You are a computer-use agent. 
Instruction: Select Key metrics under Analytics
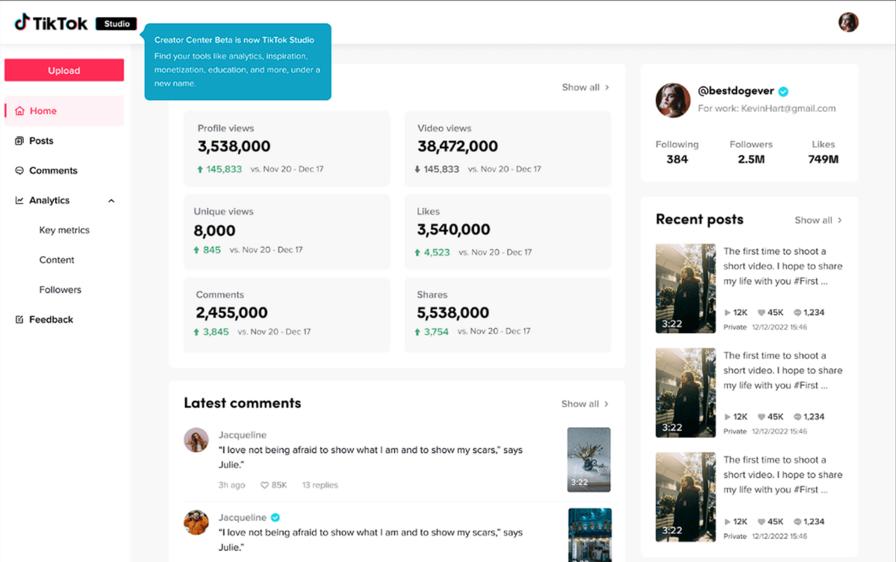tap(64, 231)
